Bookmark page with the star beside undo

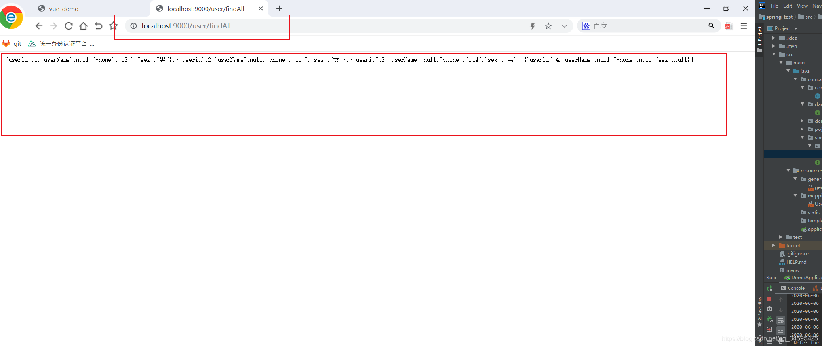point(113,26)
